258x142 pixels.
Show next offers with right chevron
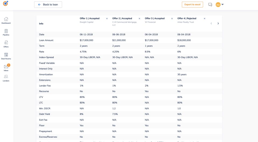pyautogui.click(x=218, y=24)
